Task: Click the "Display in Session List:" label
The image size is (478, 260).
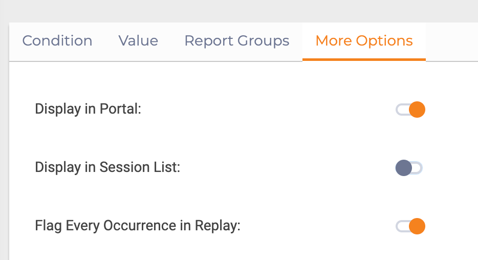Action: 107,167
